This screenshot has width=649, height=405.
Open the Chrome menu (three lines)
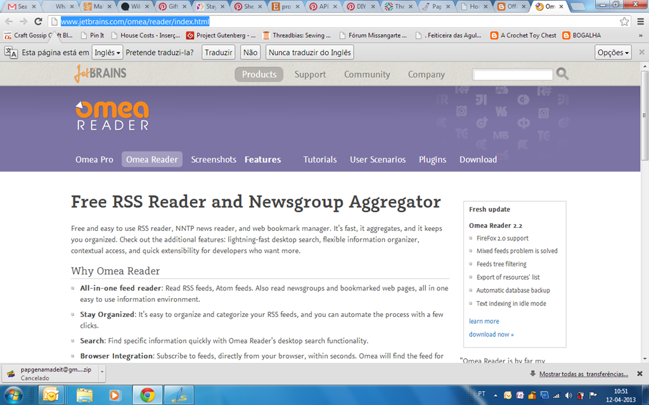[640, 22]
